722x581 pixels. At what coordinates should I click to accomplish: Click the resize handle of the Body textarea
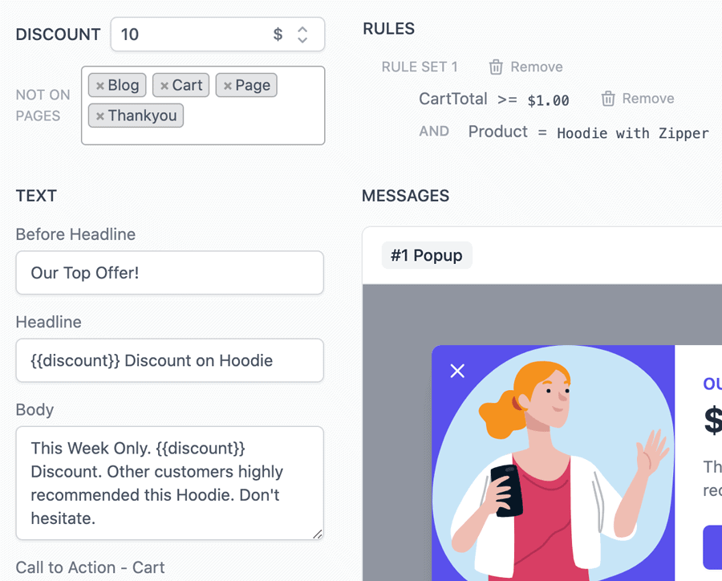tap(318, 534)
